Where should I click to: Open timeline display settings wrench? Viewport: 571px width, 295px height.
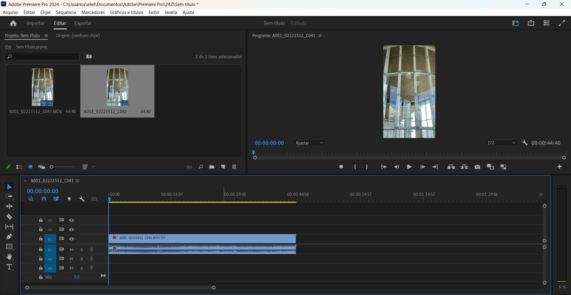82,199
